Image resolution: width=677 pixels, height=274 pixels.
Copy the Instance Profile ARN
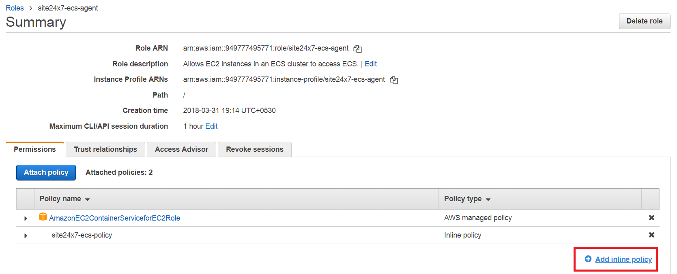394,80
